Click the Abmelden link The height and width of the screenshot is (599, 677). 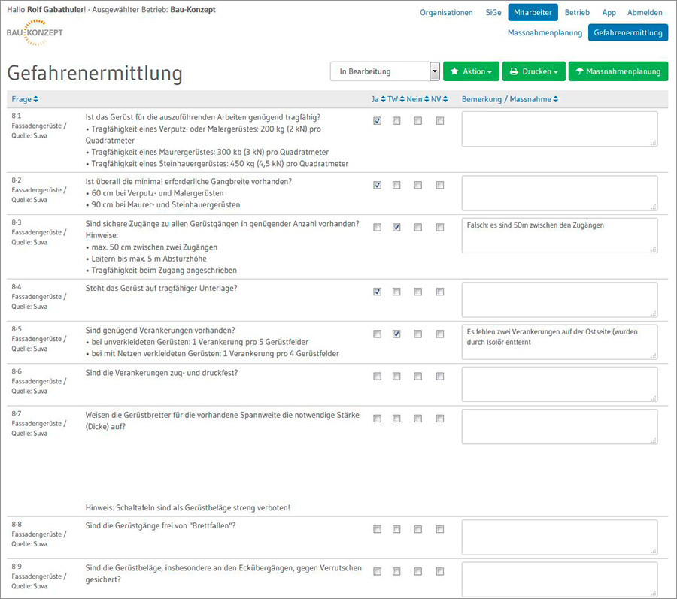(x=645, y=13)
